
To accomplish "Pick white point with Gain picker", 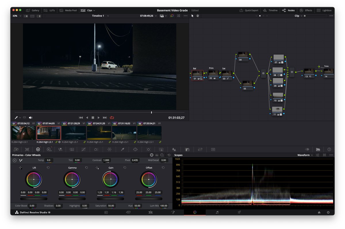I will (x=97, y=168).
